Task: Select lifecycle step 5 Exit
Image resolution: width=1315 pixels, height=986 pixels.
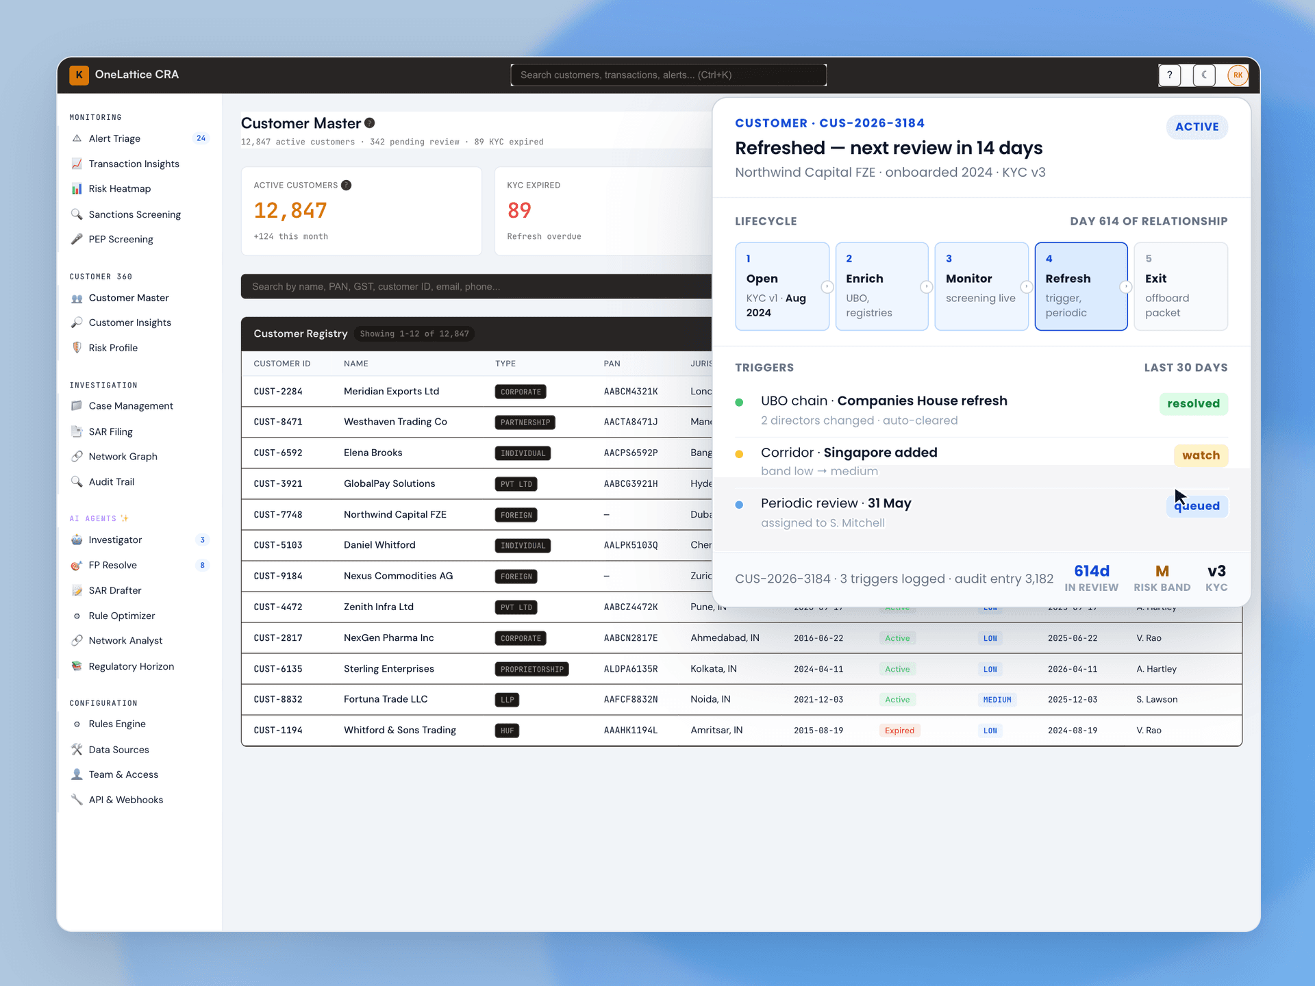Action: [x=1181, y=286]
